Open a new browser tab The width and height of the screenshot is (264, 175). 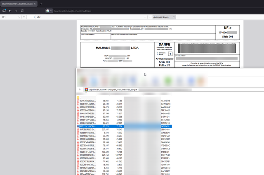(x=41, y=4)
